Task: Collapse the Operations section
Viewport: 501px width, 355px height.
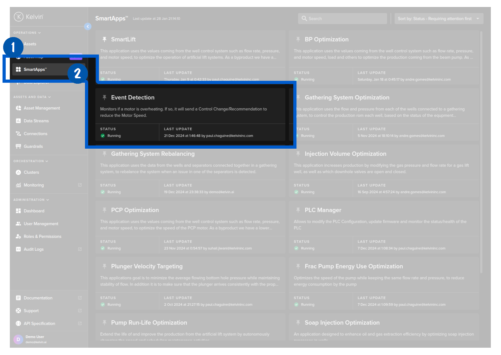Action: (39, 33)
